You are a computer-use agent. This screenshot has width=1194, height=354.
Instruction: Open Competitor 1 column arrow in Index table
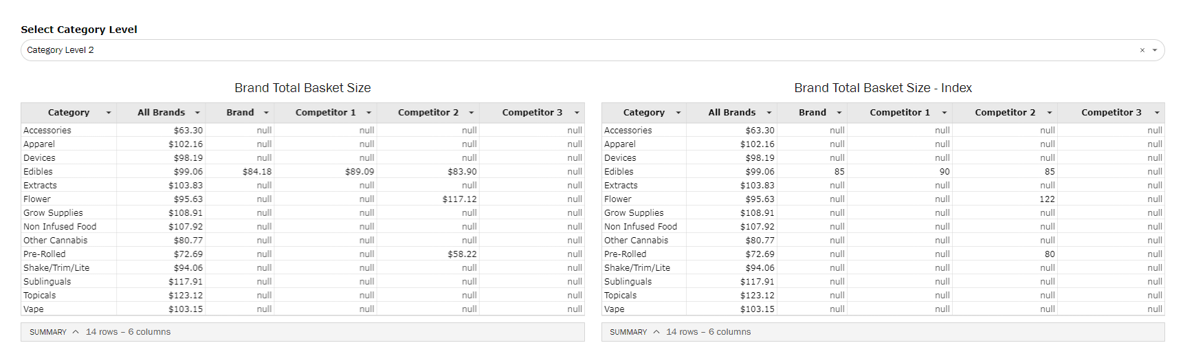(944, 113)
